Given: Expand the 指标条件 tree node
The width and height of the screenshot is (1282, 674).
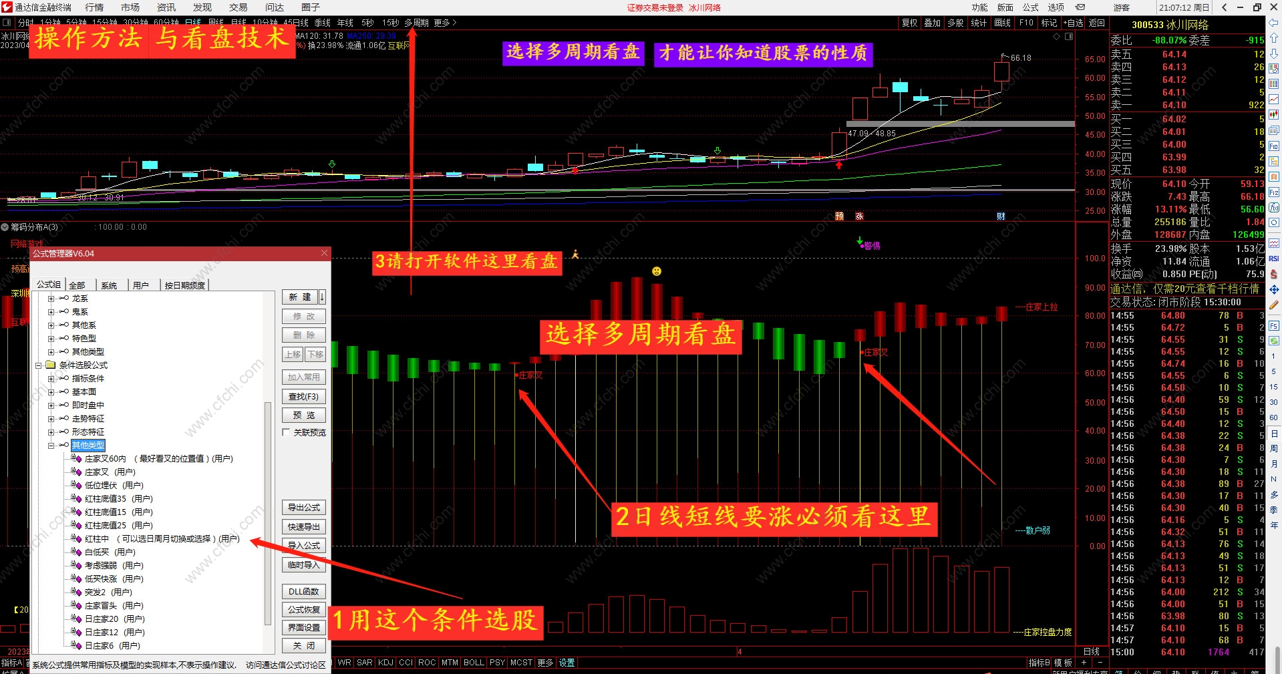Looking at the screenshot, I should tap(51, 379).
